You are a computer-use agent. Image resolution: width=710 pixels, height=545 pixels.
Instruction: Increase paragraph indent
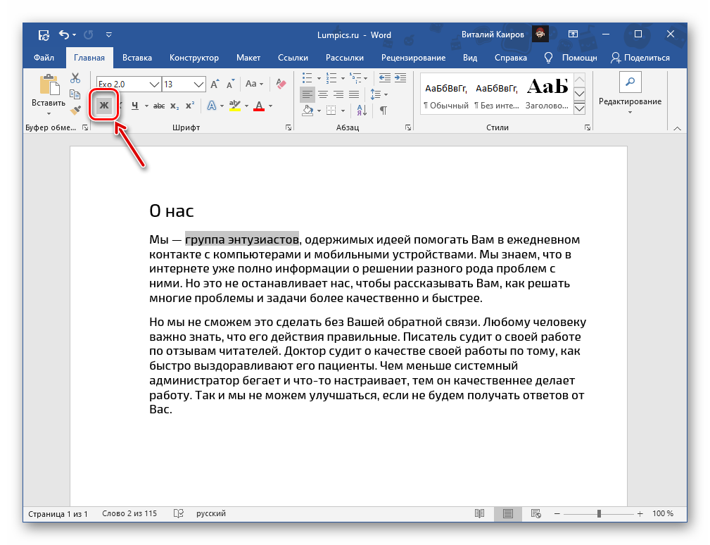(x=400, y=78)
